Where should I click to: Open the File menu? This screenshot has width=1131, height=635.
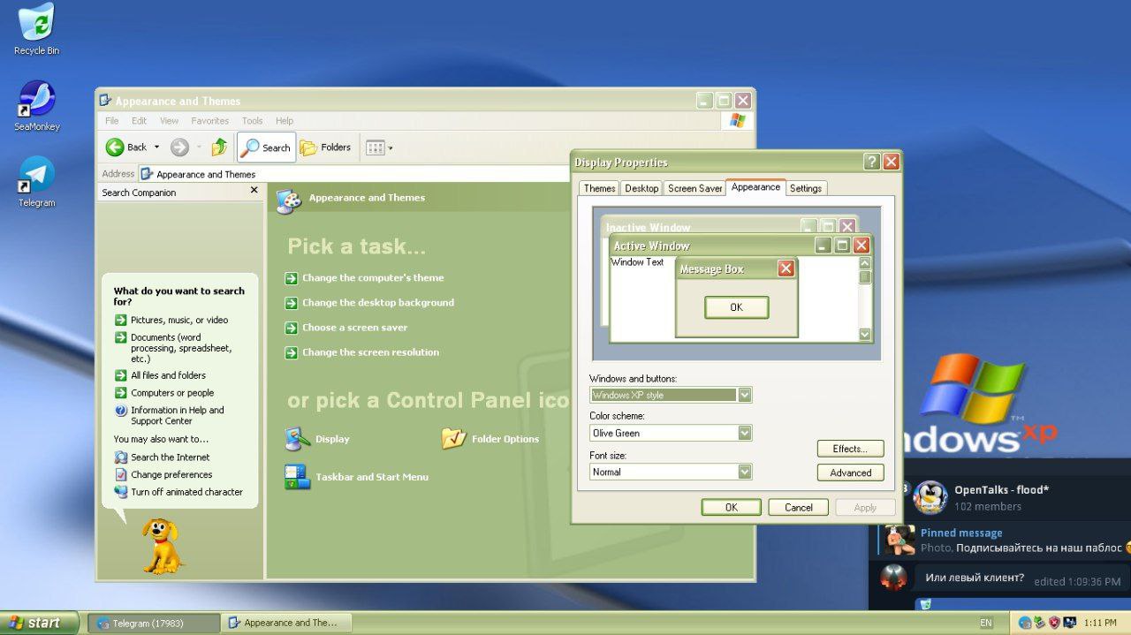click(x=112, y=121)
